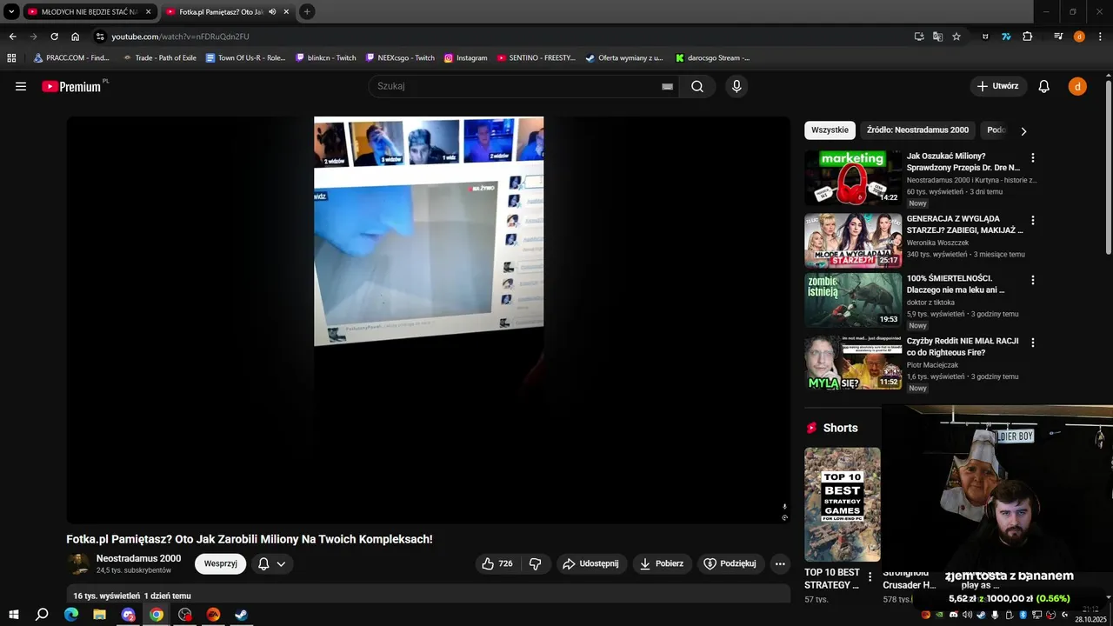Open the Neostradamus 2000 channel avatar

78,564
